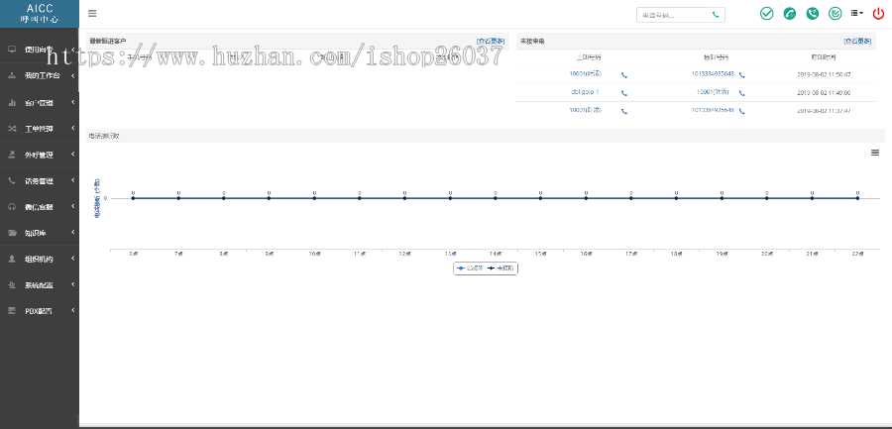
Task: Click the icon for PBX配置 in sidebar
Action: pyautogui.click(x=12, y=311)
